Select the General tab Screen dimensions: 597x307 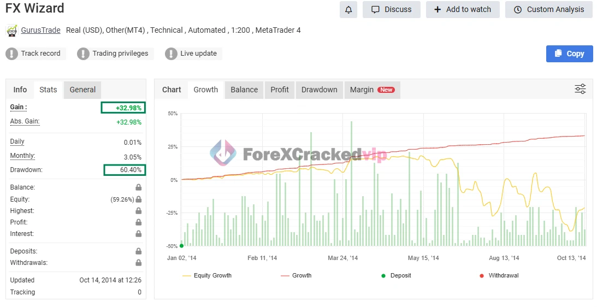click(82, 90)
